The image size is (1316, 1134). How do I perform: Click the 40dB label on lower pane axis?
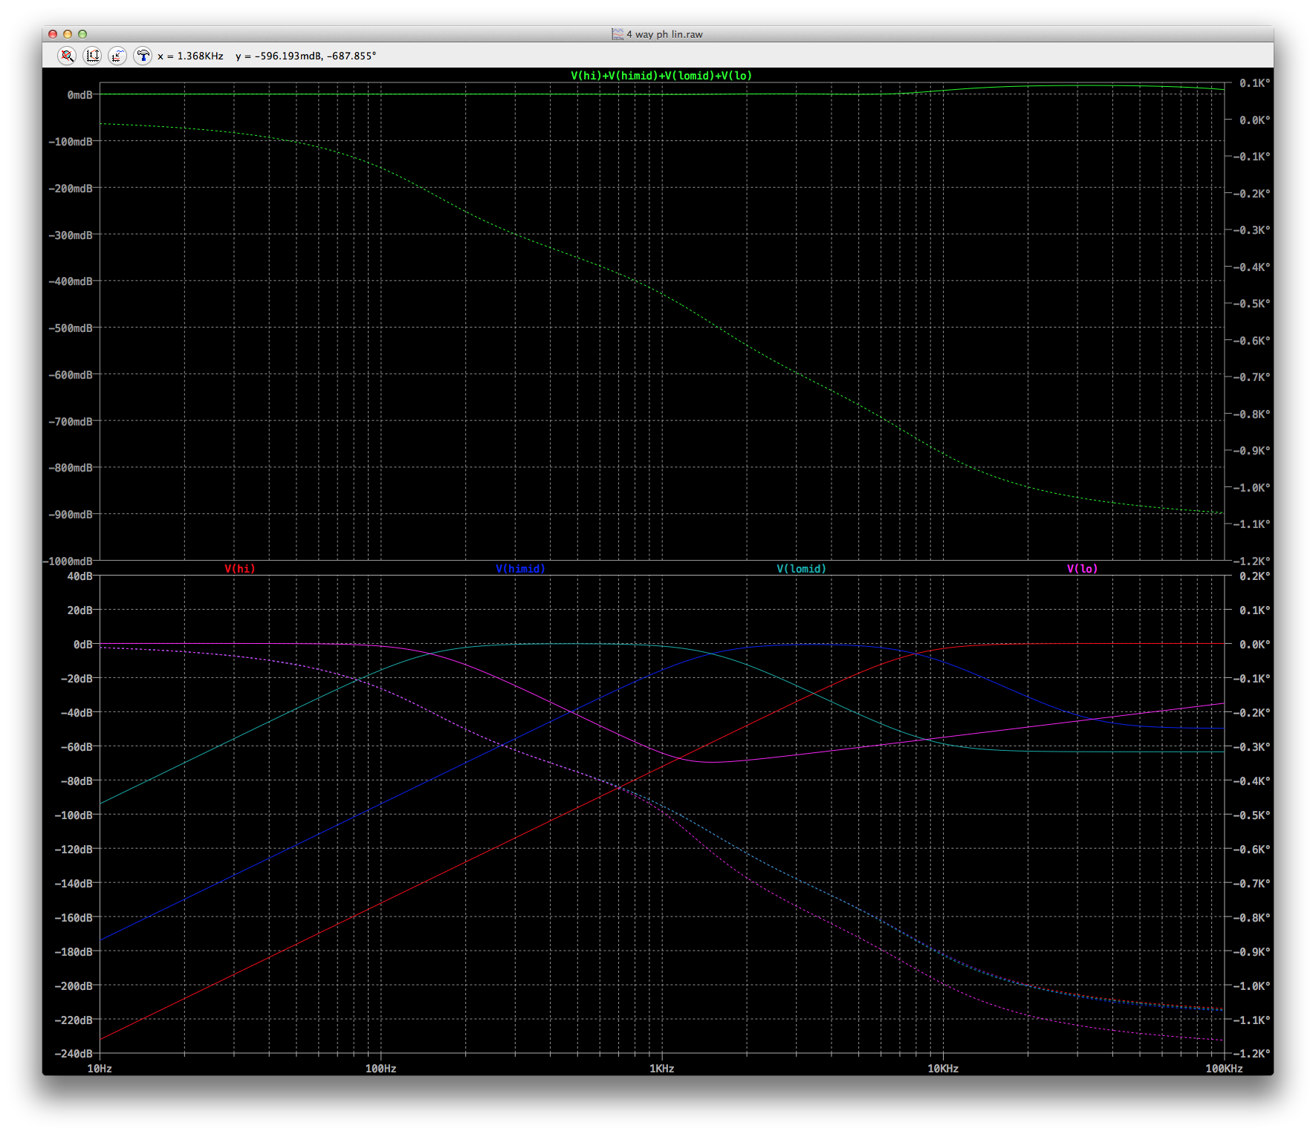click(80, 576)
